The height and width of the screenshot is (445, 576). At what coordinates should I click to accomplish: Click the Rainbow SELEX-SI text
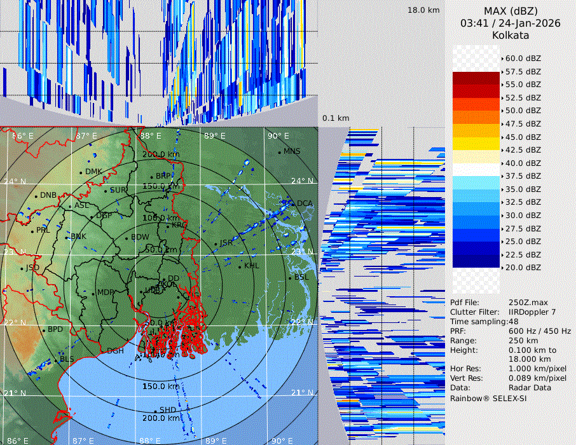488,399
